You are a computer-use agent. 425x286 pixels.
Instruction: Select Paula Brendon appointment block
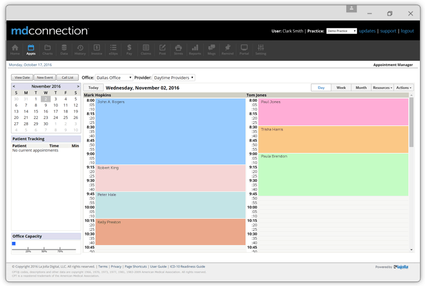tap(333, 175)
